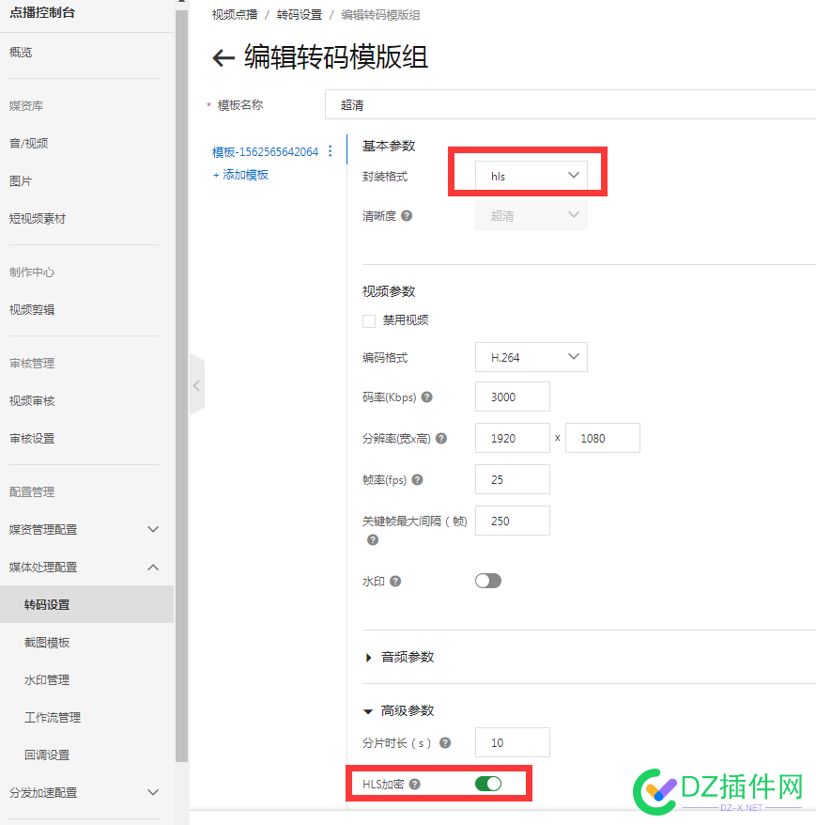Open 视频剪辑 in the sidebar
Viewport: 816px width, 825px height.
[32, 309]
